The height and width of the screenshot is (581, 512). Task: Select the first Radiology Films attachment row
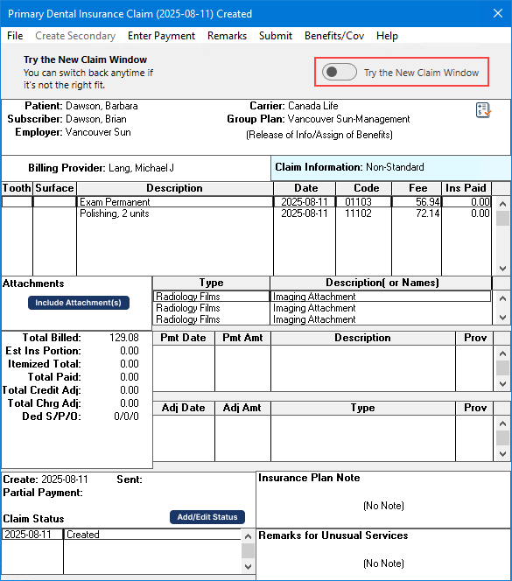(322, 297)
